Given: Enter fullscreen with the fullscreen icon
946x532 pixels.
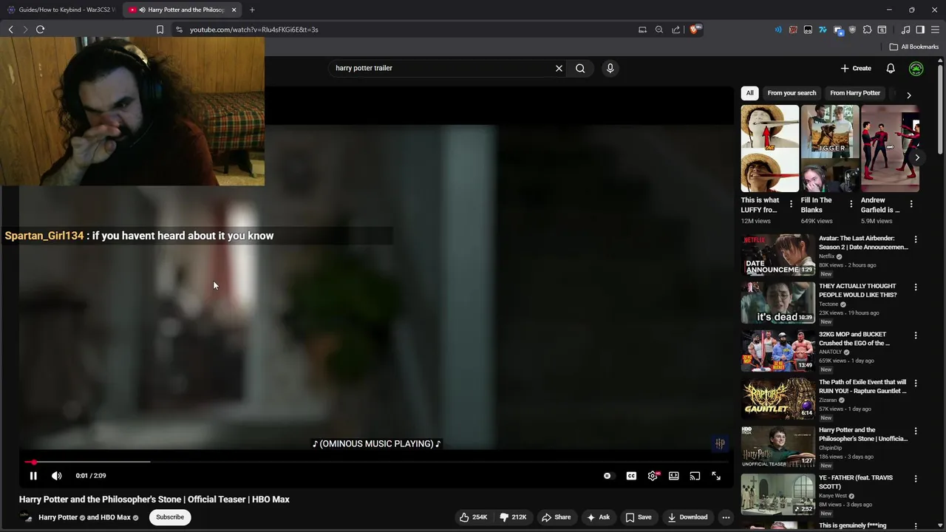Looking at the screenshot, I should coord(716,476).
